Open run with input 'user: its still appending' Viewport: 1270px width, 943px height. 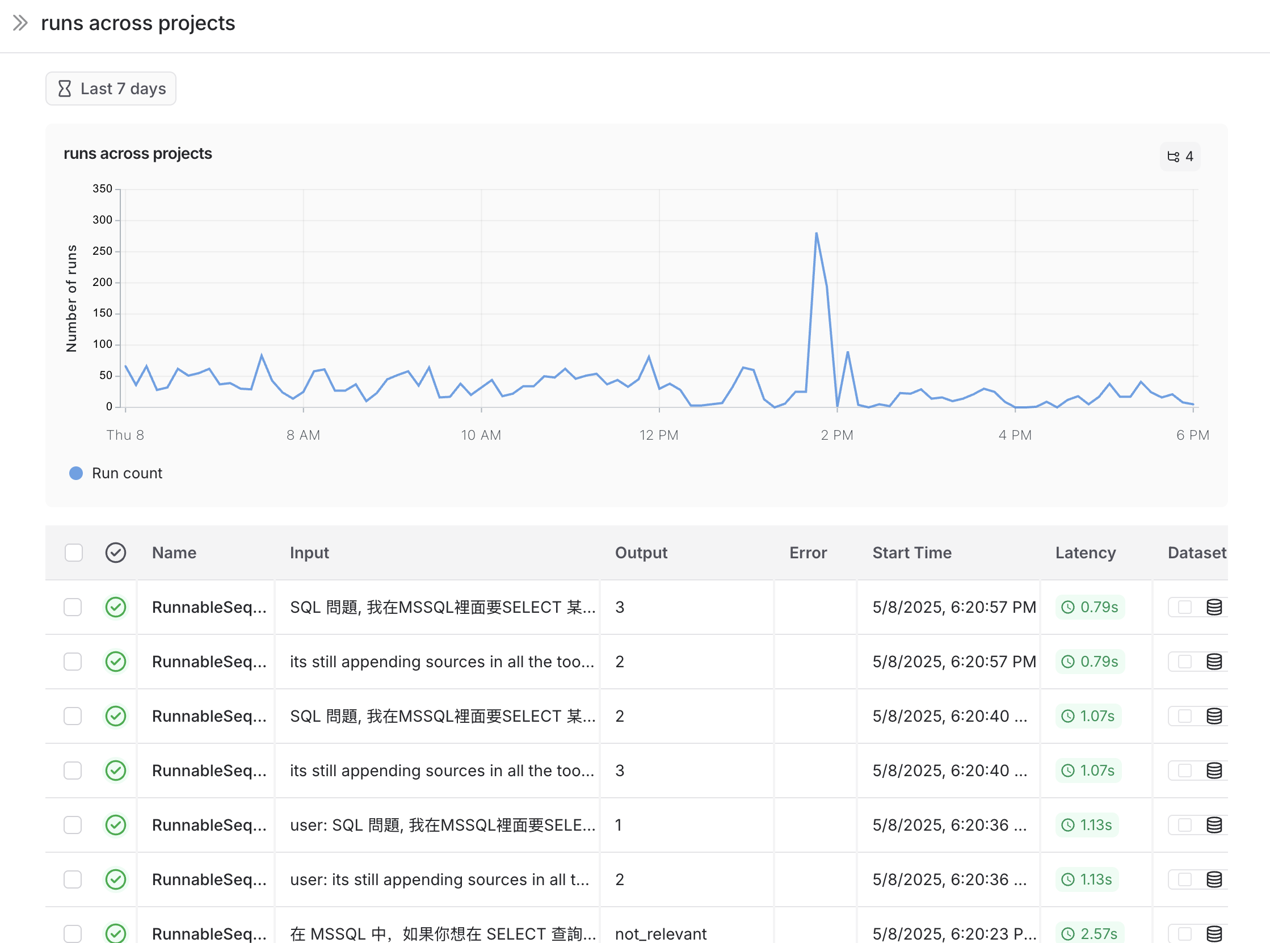click(x=439, y=879)
